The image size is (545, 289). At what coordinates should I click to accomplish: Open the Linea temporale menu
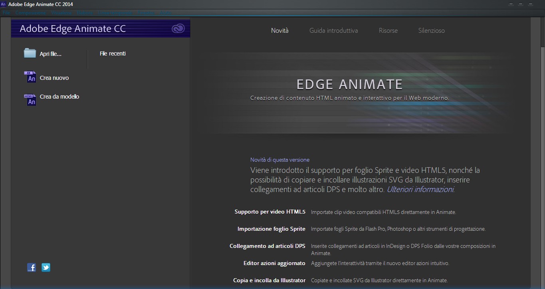click(x=115, y=13)
